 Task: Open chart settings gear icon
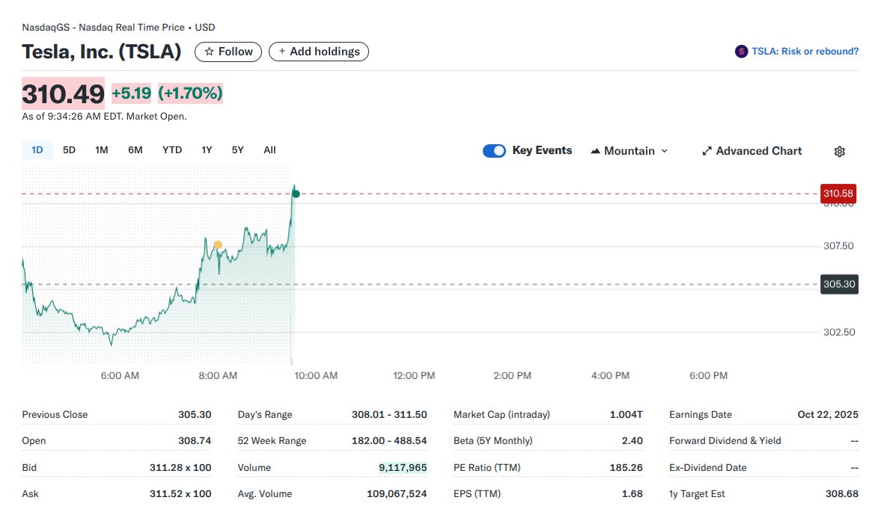(x=839, y=152)
